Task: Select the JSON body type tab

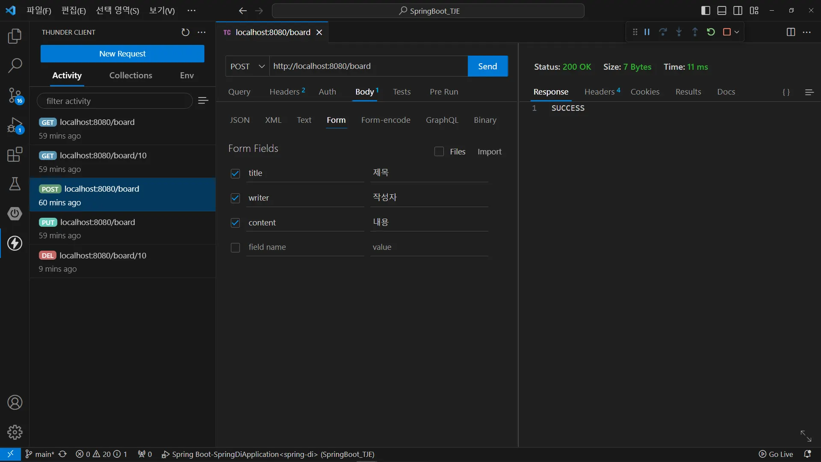Action: coord(239,120)
